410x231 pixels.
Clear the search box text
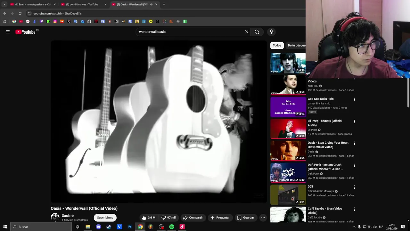tap(247, 32)
